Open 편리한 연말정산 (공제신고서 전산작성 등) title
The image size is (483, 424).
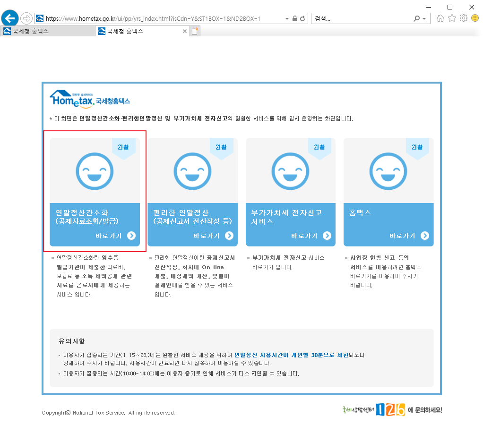click(192, 217)
